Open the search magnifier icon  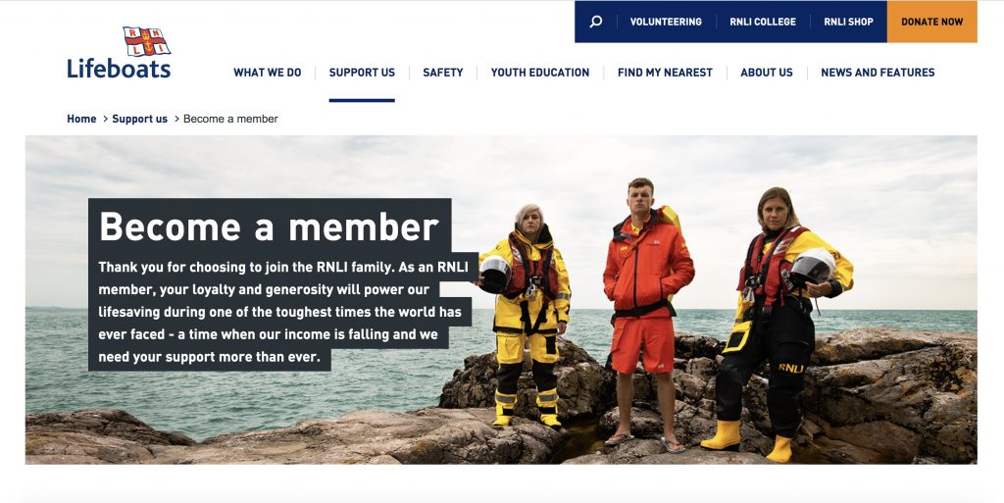click(x=595, y=22)
